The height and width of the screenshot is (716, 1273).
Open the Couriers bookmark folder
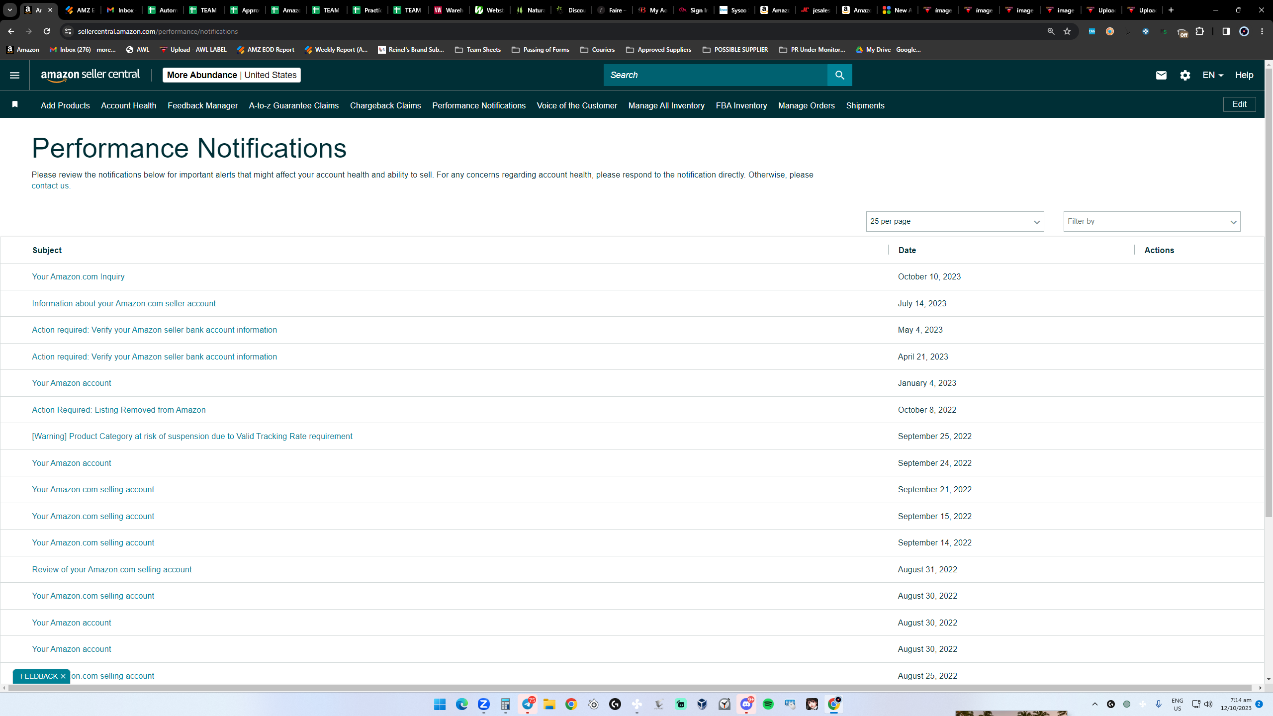[597, 50]
